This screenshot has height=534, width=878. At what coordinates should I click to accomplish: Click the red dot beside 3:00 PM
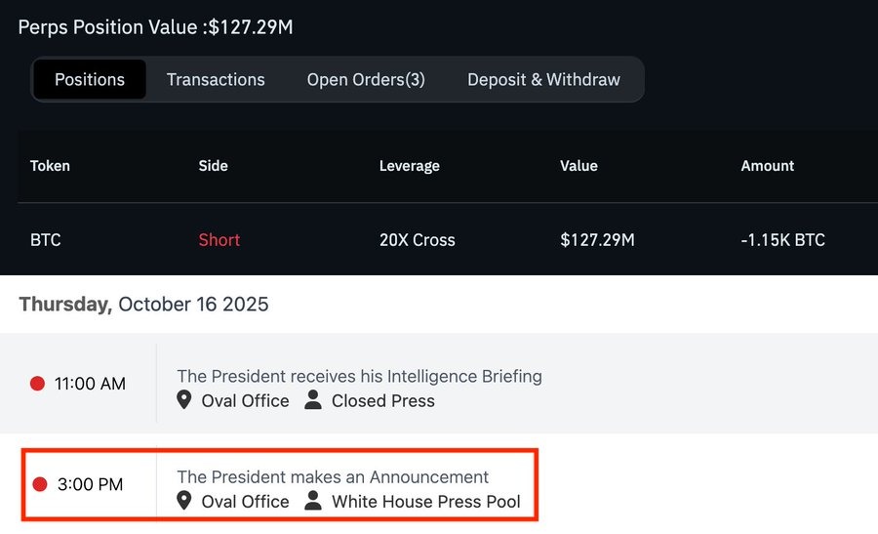[x=40, y=484]
